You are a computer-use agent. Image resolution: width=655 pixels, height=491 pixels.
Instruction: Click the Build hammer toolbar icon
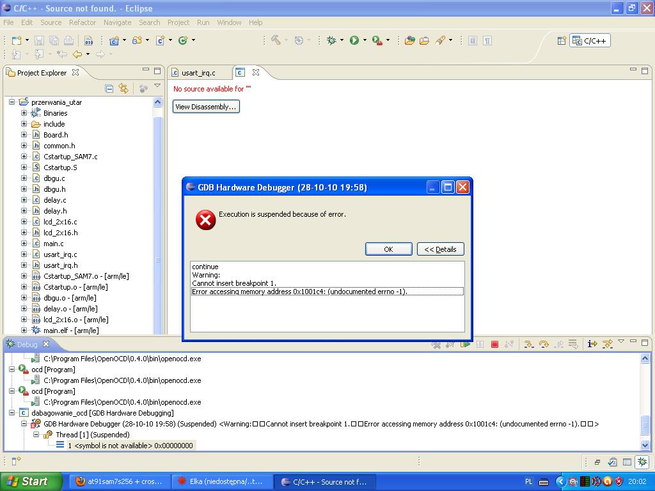point(276,40)
